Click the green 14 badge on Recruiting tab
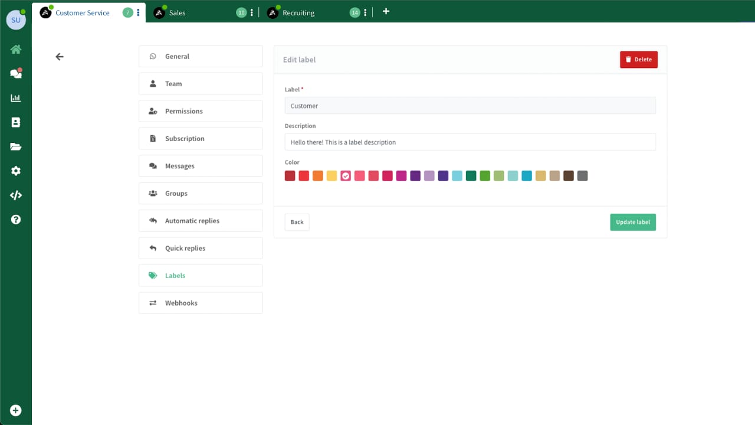755x425 pixels. [x=354, y=12]
